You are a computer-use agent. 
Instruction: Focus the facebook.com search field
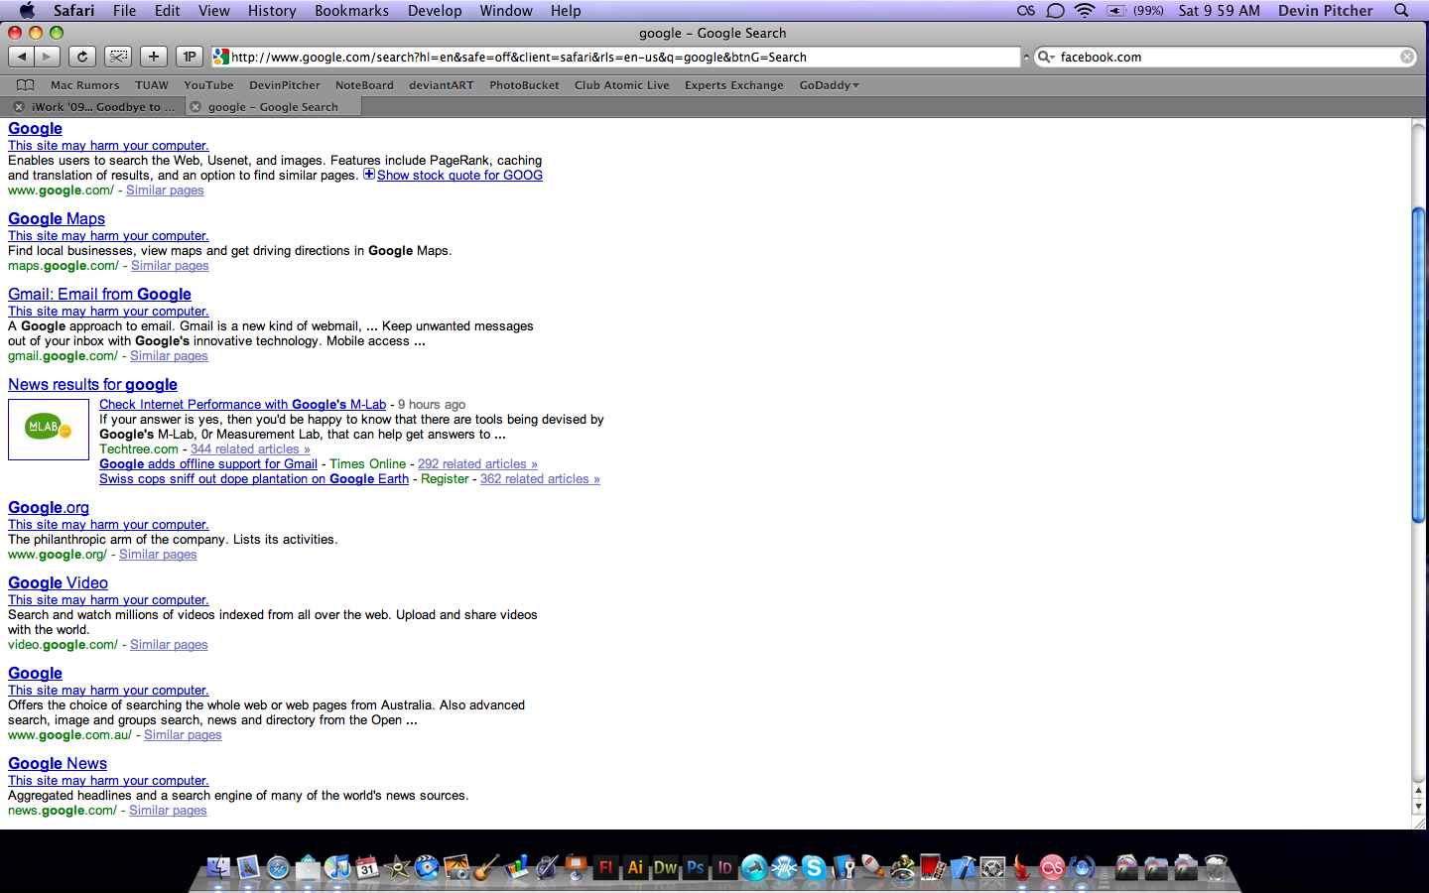point(1227,57)
